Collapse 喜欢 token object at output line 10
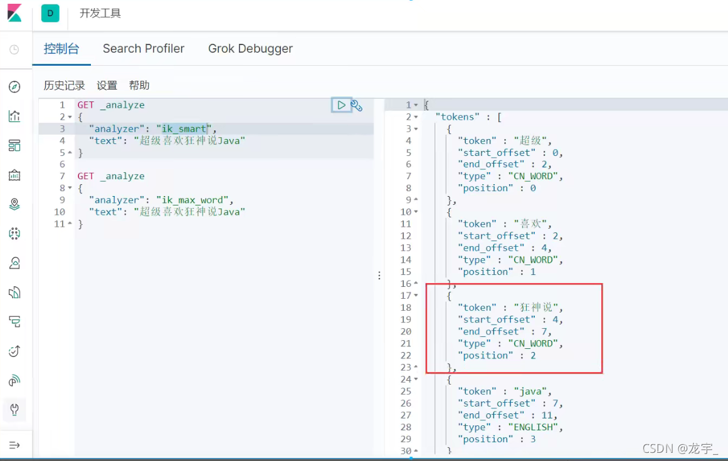 416,212
